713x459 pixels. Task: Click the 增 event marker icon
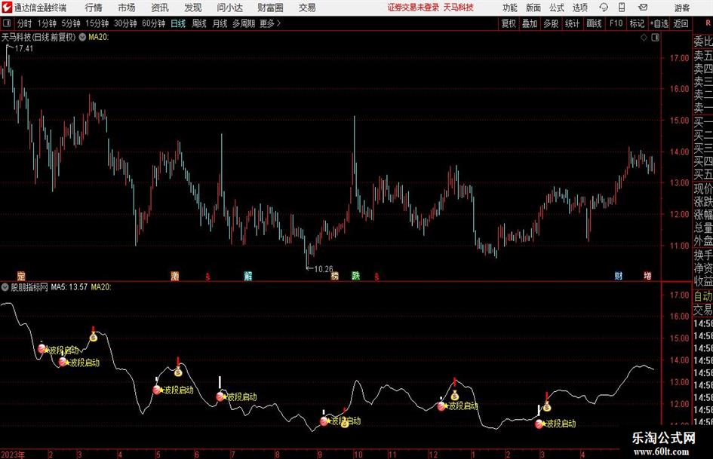pyautogui.click(x=647, y=275)
